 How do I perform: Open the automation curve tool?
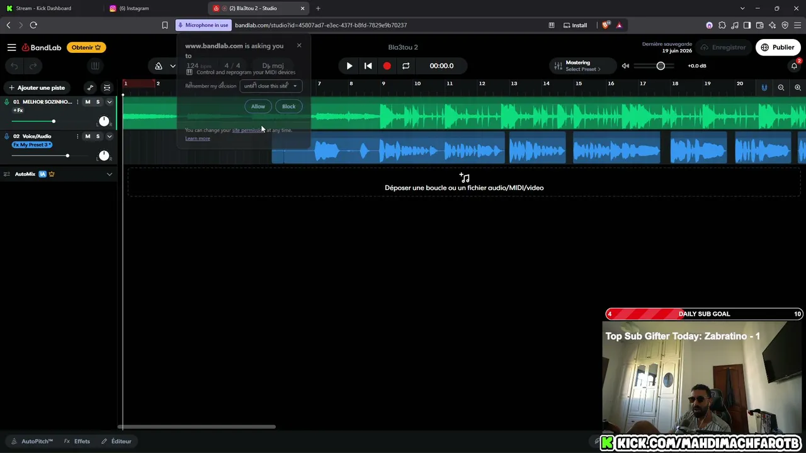point(90,87)
